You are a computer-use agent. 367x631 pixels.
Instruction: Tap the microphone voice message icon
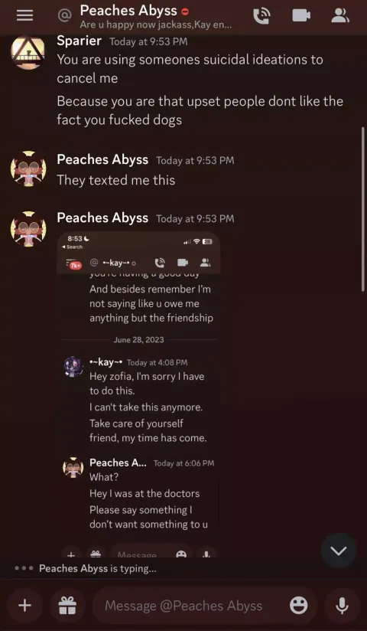click(x=342, y=605)
